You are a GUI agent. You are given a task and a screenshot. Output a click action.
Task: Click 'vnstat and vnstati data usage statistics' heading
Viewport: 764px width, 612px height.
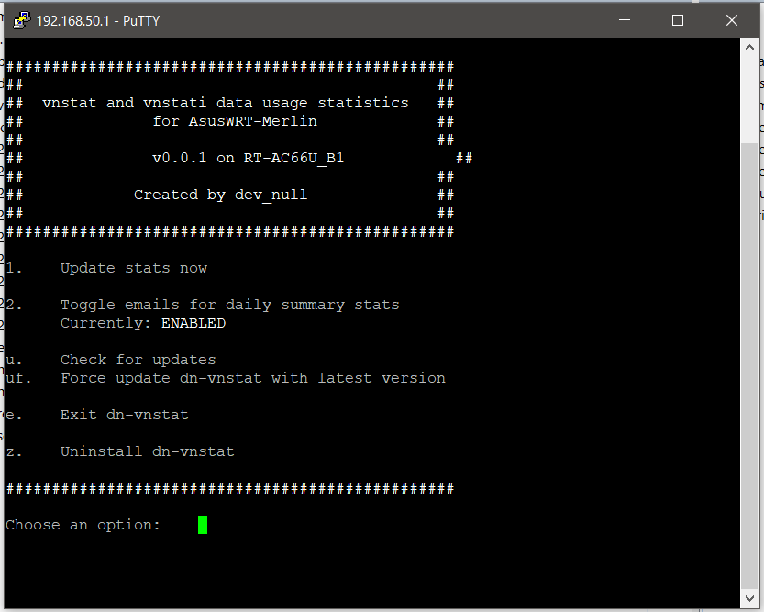(225, 104)
